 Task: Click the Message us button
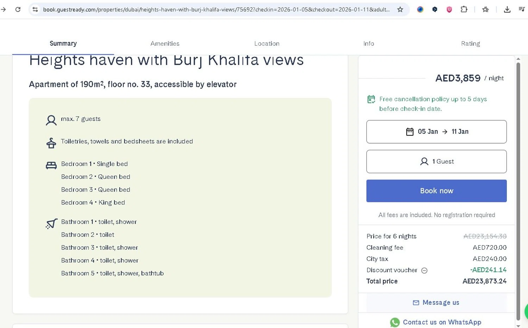tap(436, 303)
